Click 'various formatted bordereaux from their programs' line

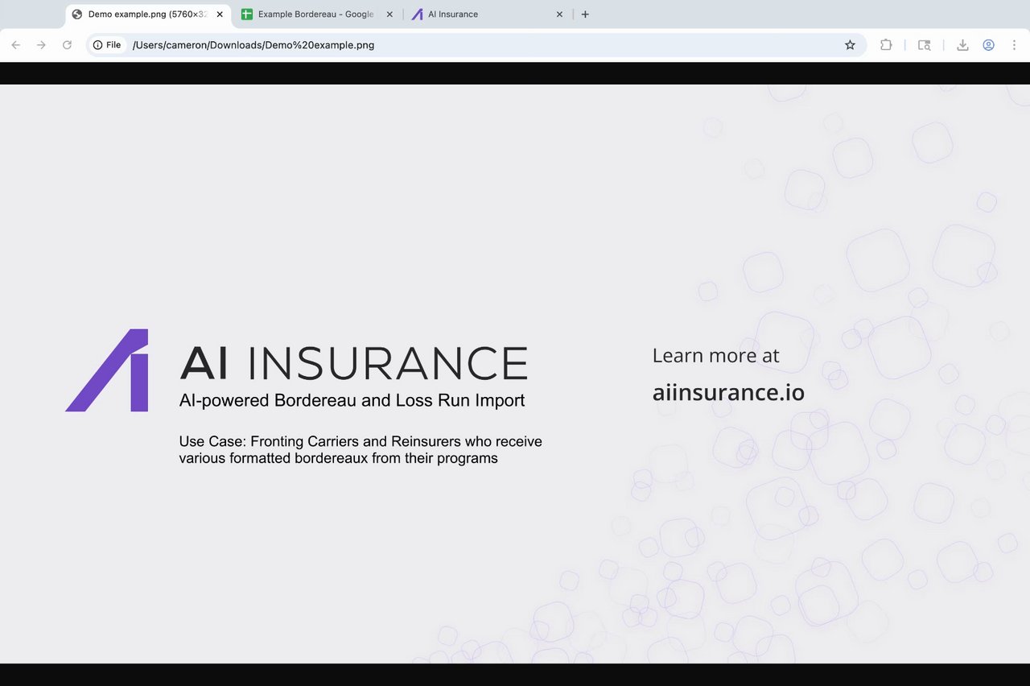point(339,458)
